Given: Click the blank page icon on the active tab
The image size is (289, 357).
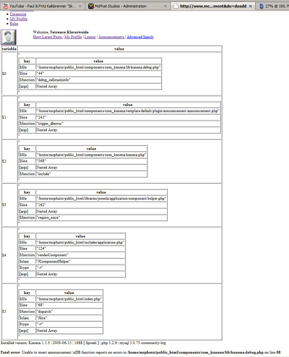Looking at the screenshot, I should [176, 6].
